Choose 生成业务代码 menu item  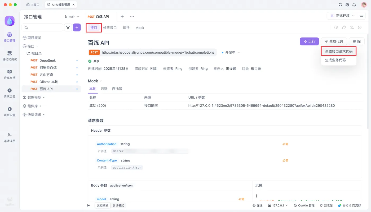[x=339, y=60]
